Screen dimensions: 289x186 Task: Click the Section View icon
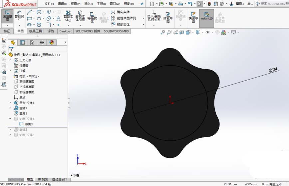pyautogui.click(x=182, y=32)
